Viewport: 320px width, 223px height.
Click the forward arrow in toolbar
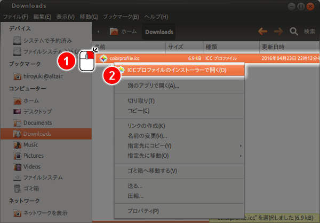click(278, 32)
